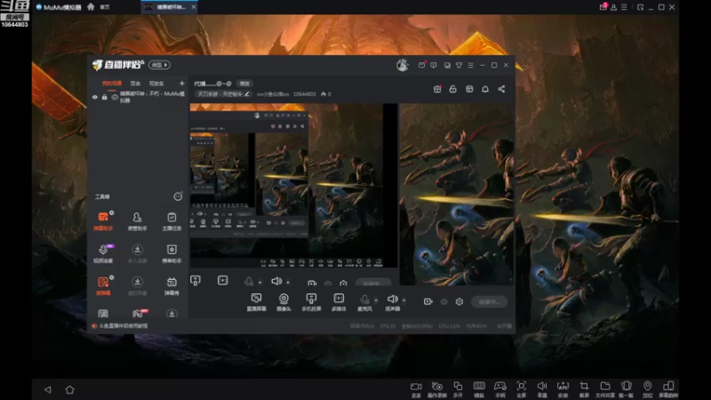
Task: Toggle visibility eye of the MuMu source
Action: 95,97
